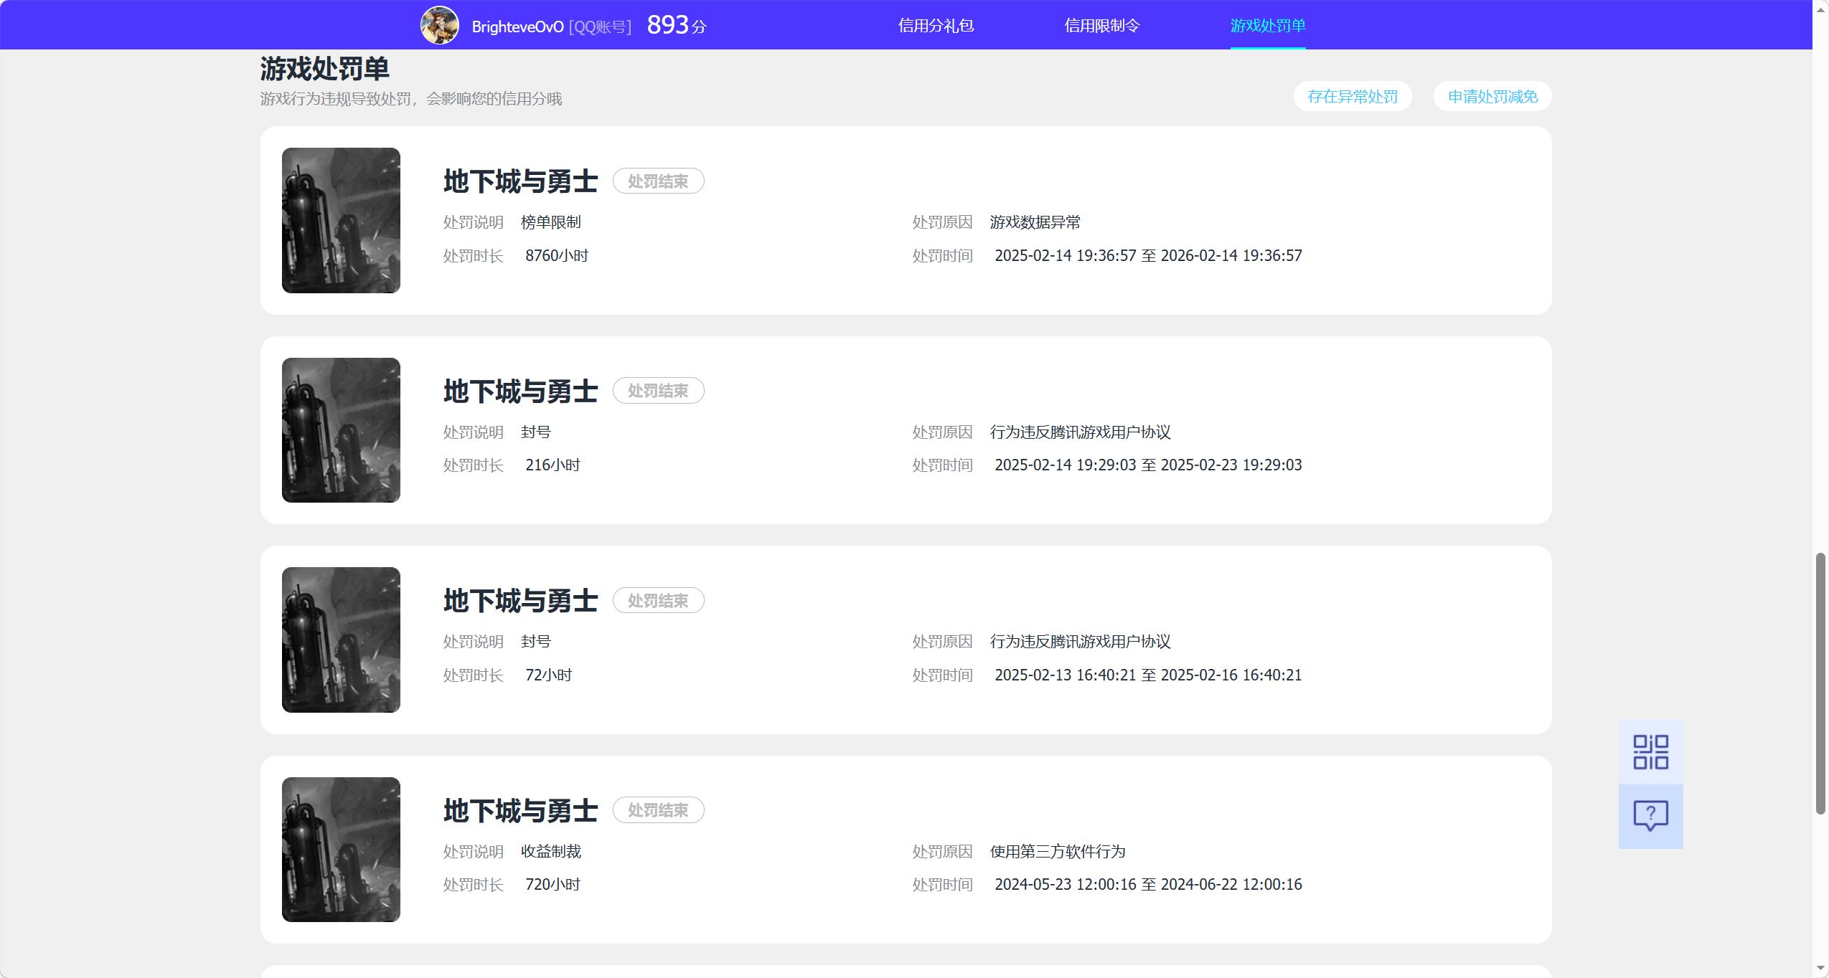This screenshot has width=1829, height=978.
Task: Click the user avatar in header
Action: point(439,25)
